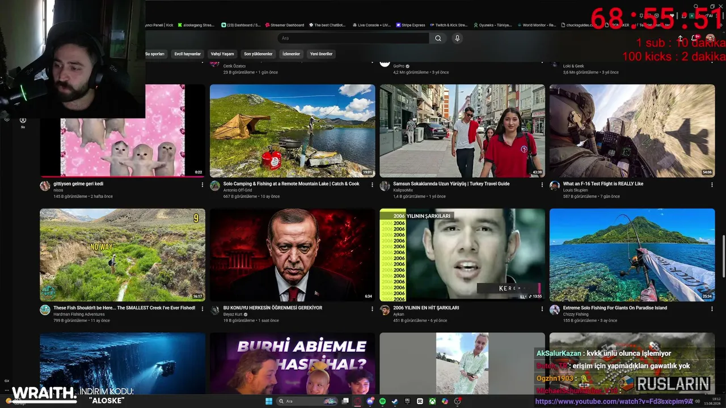The image size is (726, 408).
Task: Switch to World Monitor browser tab
Action: click(537, 25)
